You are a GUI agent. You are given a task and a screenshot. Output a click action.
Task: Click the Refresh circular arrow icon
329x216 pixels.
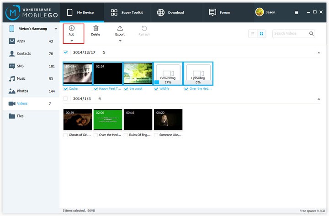pyautogui.click(x=144, y=28)
